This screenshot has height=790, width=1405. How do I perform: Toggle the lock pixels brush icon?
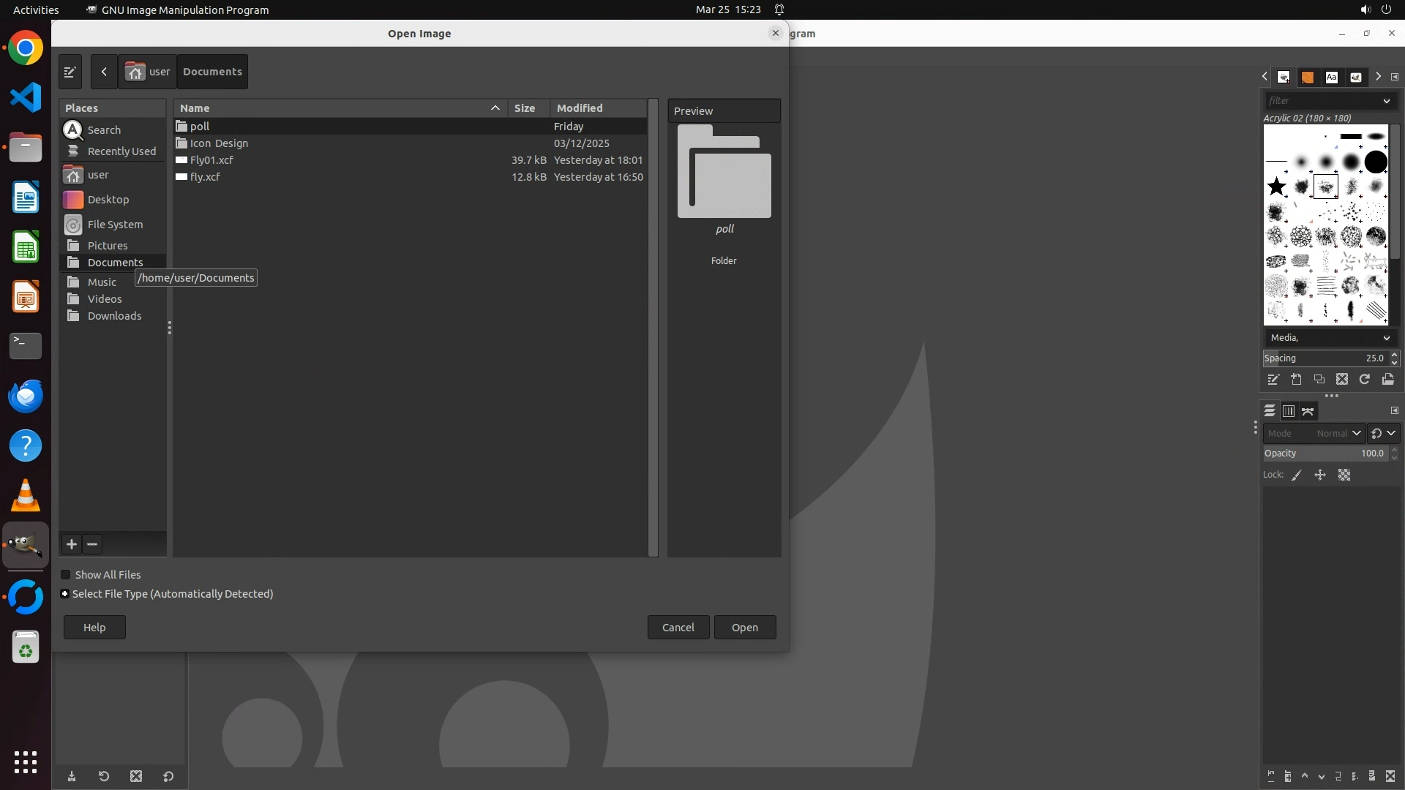1297,475
